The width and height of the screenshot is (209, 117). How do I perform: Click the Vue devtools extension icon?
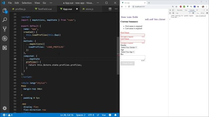point(188,6)
